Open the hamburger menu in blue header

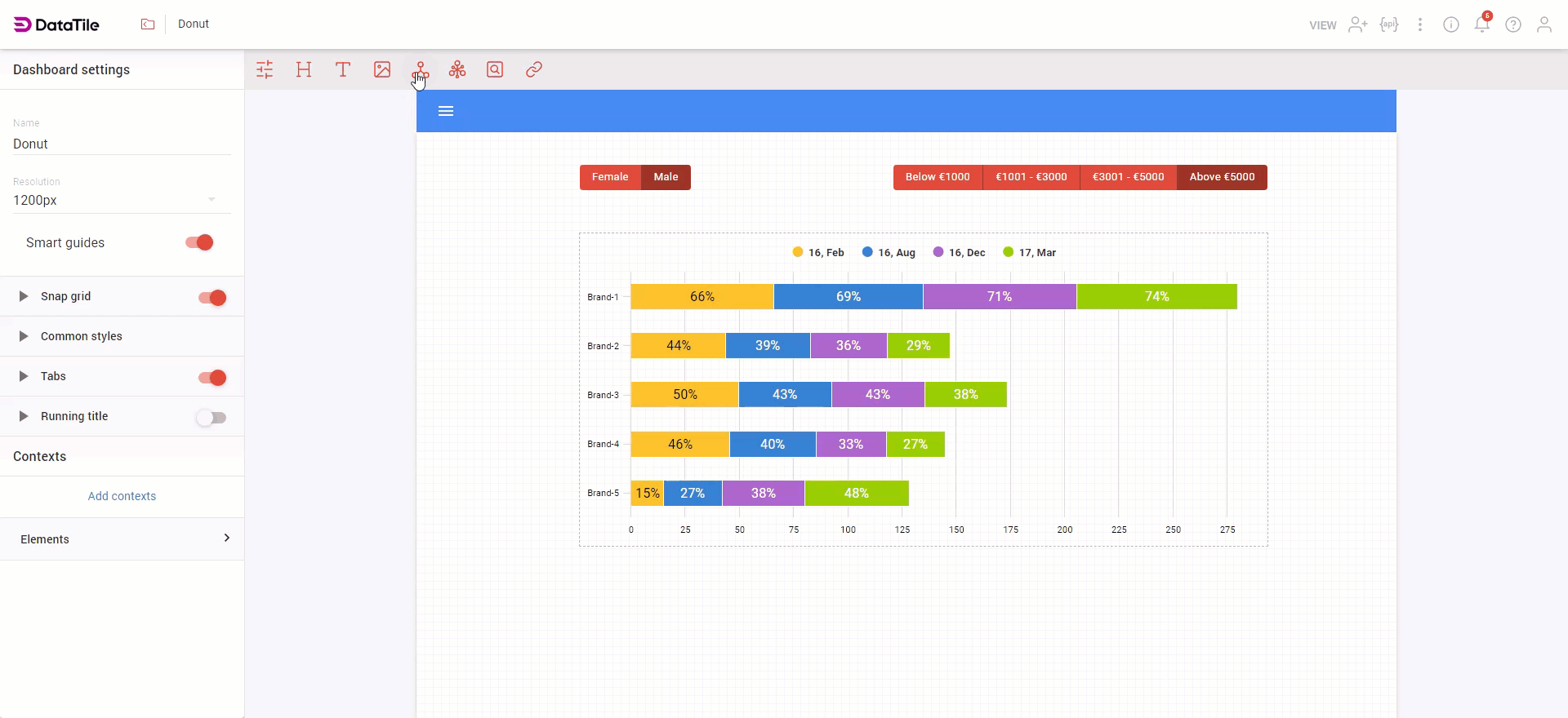[446, 111]
